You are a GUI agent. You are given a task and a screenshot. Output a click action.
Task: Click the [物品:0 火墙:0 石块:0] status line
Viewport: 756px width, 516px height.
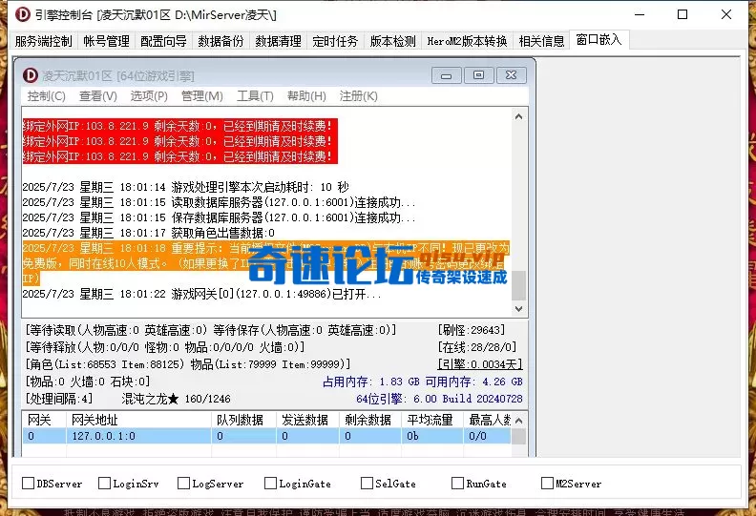click(x=88, y=382)
